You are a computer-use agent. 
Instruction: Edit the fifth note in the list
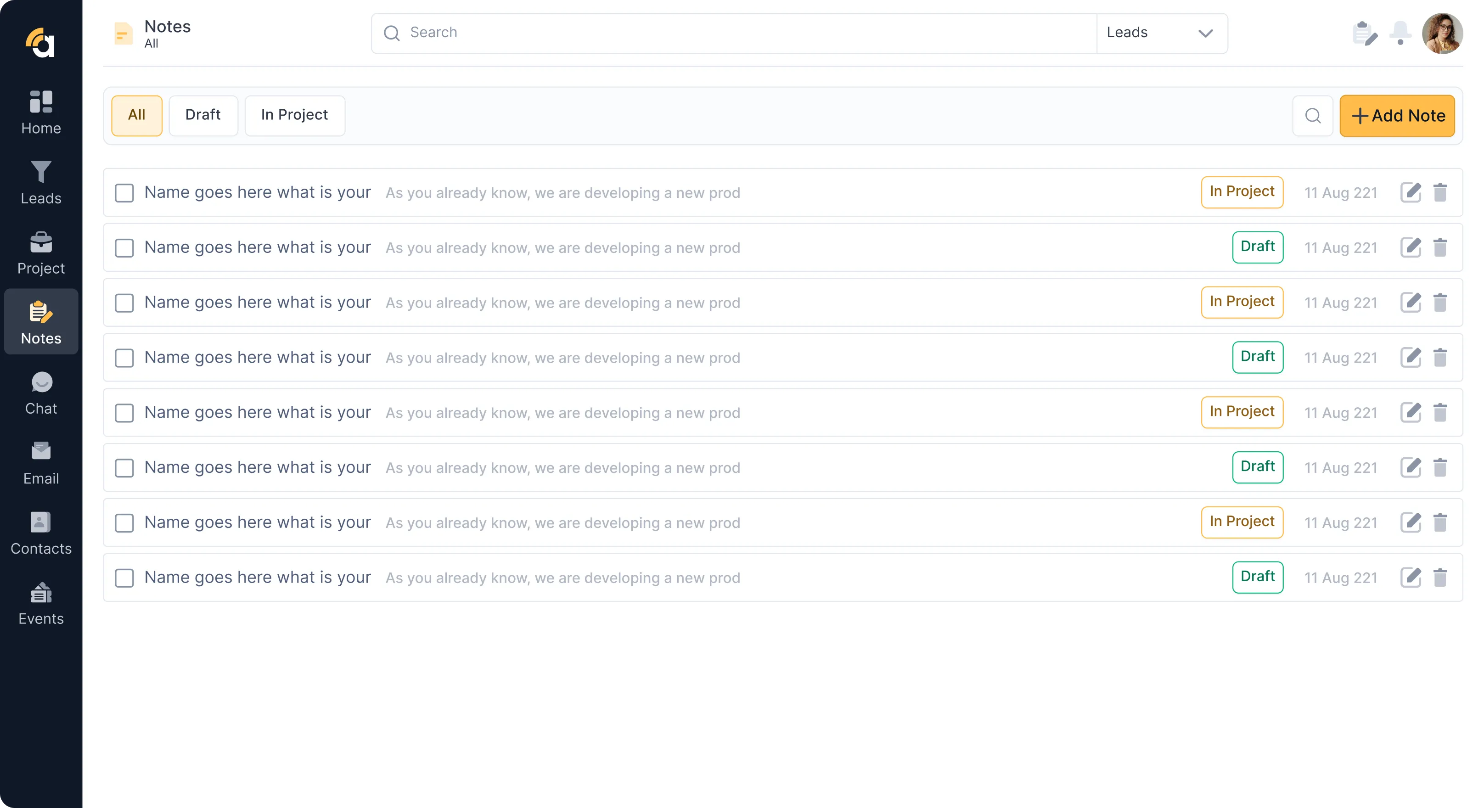(1411, 412)
